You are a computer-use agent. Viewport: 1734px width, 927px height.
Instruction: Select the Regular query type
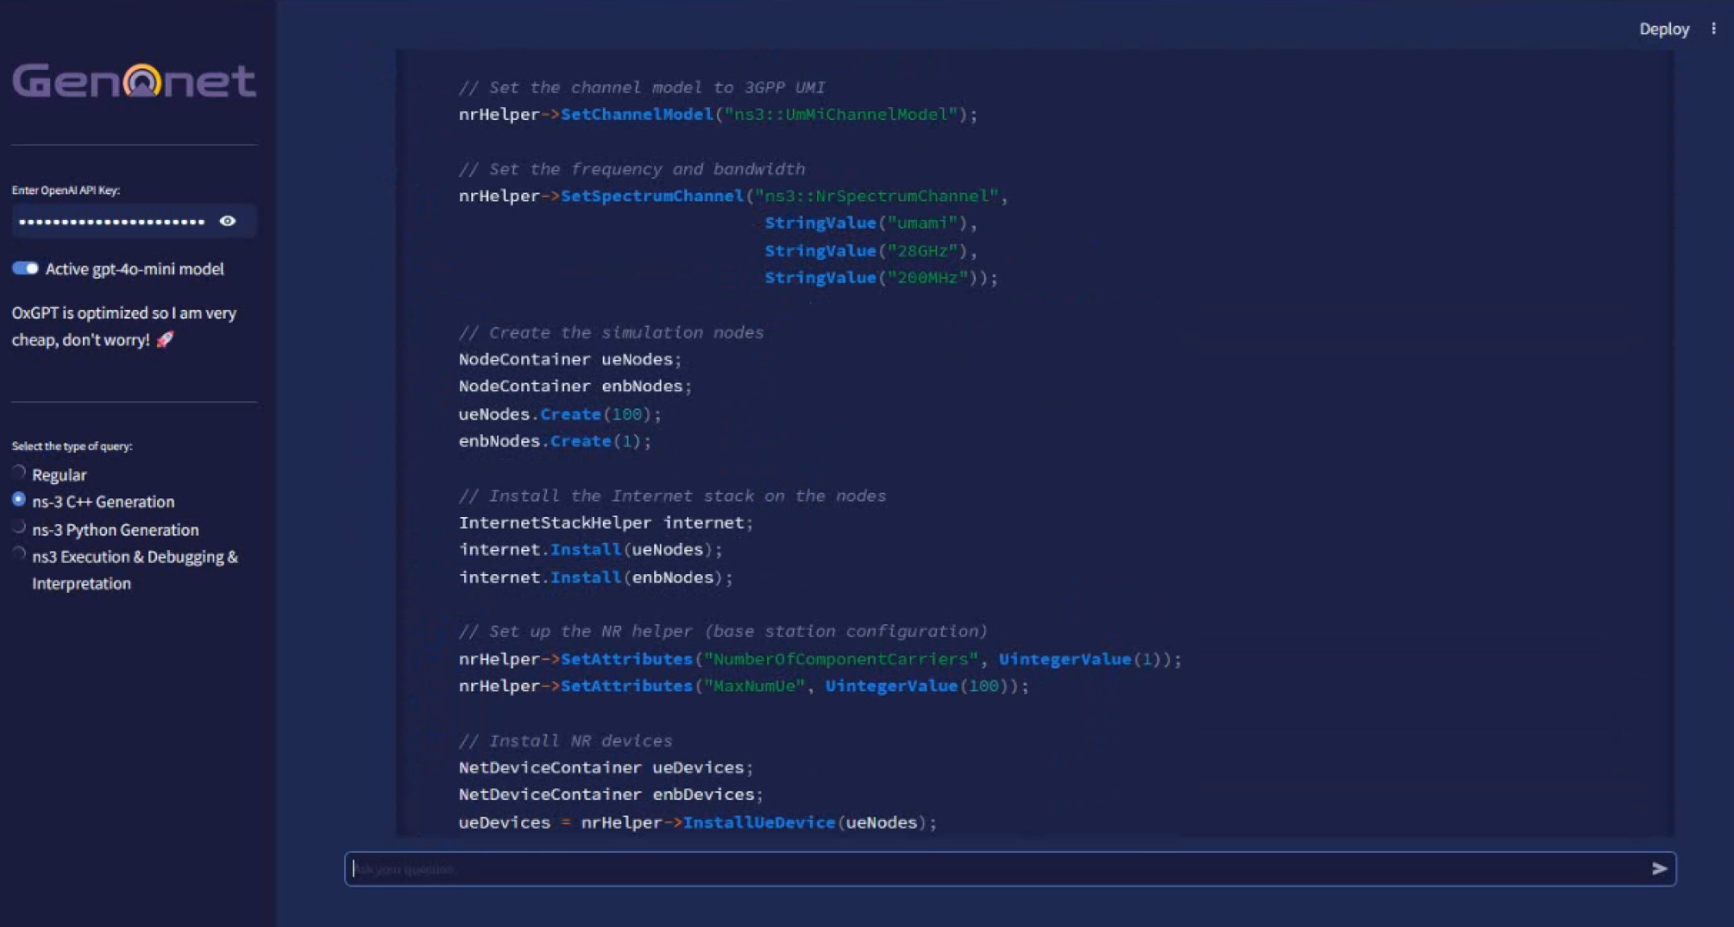[x=19, y=473]
